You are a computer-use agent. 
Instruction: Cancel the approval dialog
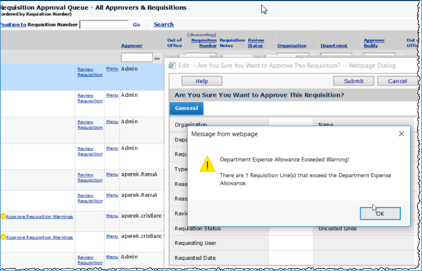pos(397,81)
